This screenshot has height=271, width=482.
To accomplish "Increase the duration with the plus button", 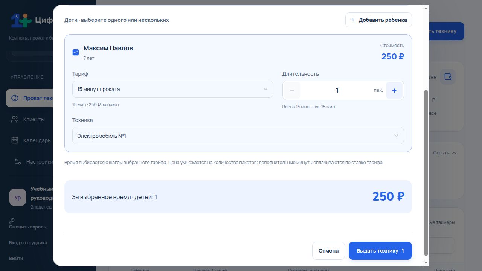I will 394,90.
